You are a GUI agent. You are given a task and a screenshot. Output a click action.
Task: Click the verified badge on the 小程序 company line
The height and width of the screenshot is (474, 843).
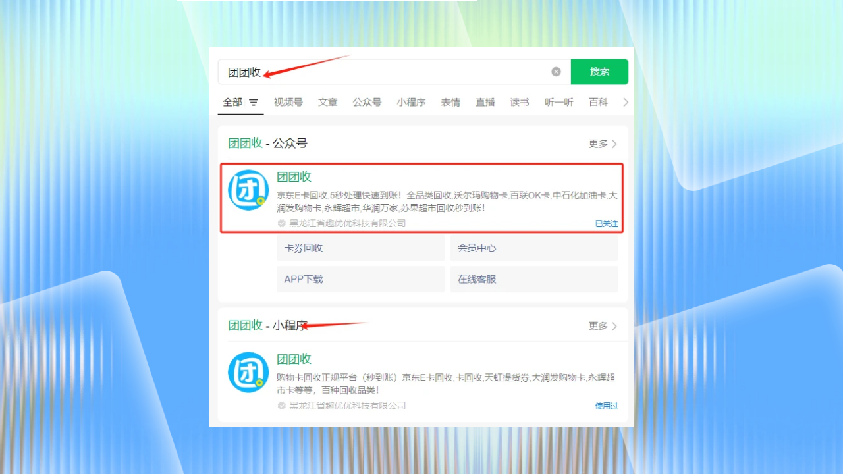pos(282,406)
